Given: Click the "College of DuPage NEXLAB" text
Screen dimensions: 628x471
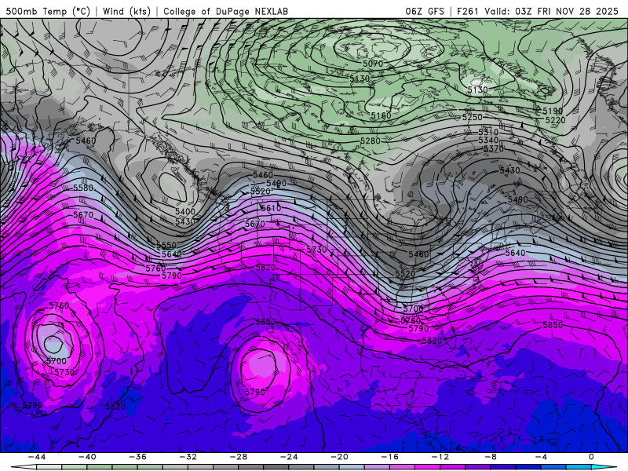Looking at the screenshot, I should click(x=225, y=11).
